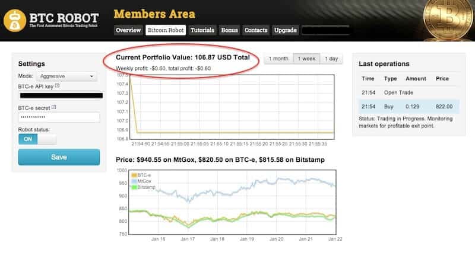
Task: Open the Overview tab
Action: click(128, 30)
